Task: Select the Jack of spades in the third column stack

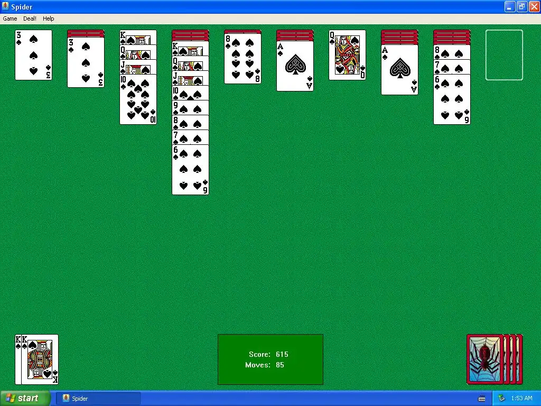Action: [x=138, y=67]
